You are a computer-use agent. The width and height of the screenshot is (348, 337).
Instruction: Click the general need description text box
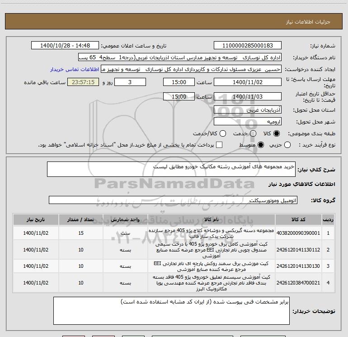click(x=171, y=169)
